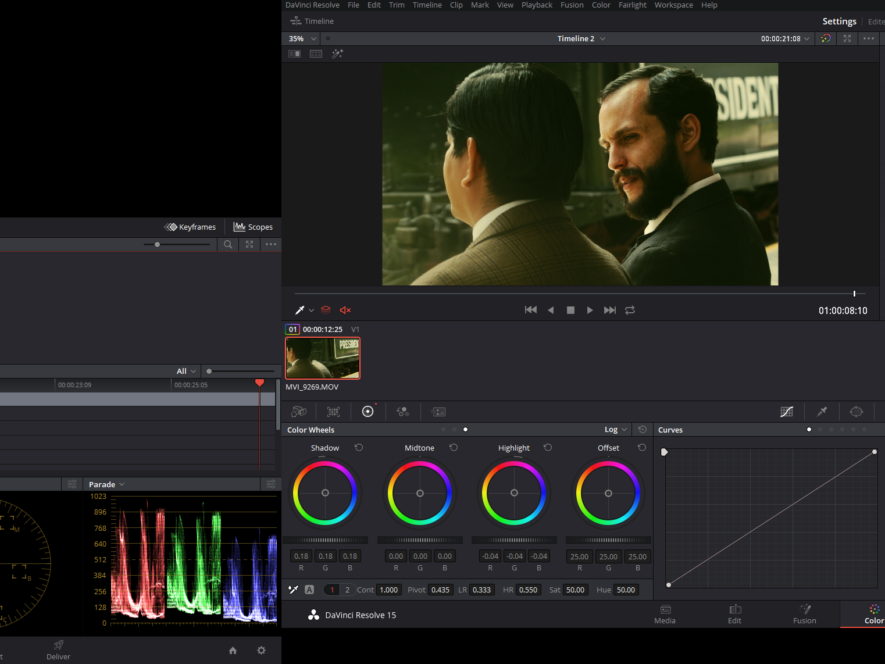Click the Sat value field

[x=576, y=590]
